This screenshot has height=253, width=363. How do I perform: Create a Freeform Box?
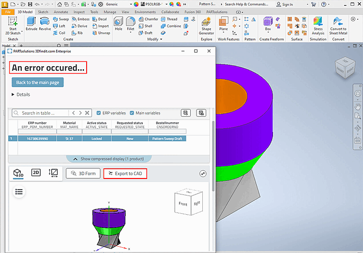[268, 24]
